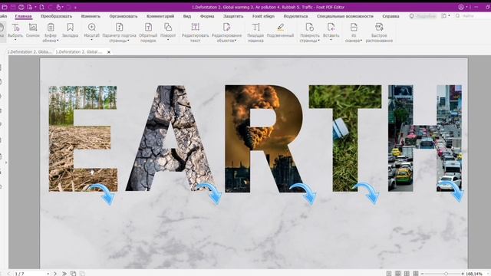Image resolution: width=491 pixels, height=276 pixels.
Task: Adjust the zoom slider handle in status bar
Action: (x=447, y=274)
